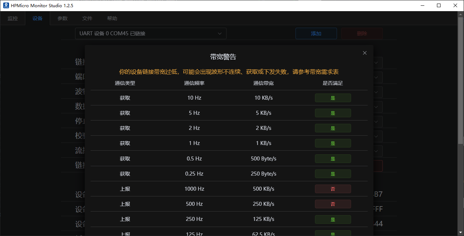The width and height of the screenshot is (464, 236).
Task: Click the 通信带宽 column header
Action: pyautogui.click(x=264, y=83)
